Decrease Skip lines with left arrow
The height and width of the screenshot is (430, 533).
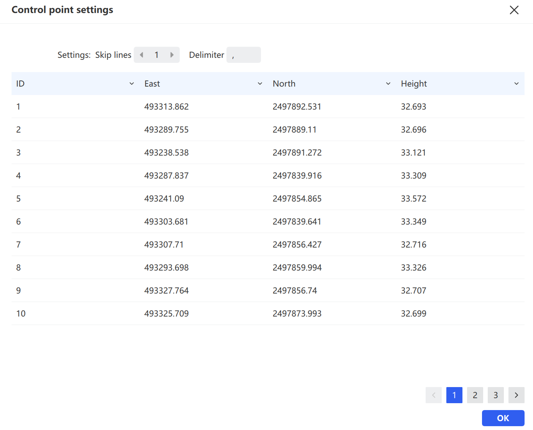pos(141,55)
